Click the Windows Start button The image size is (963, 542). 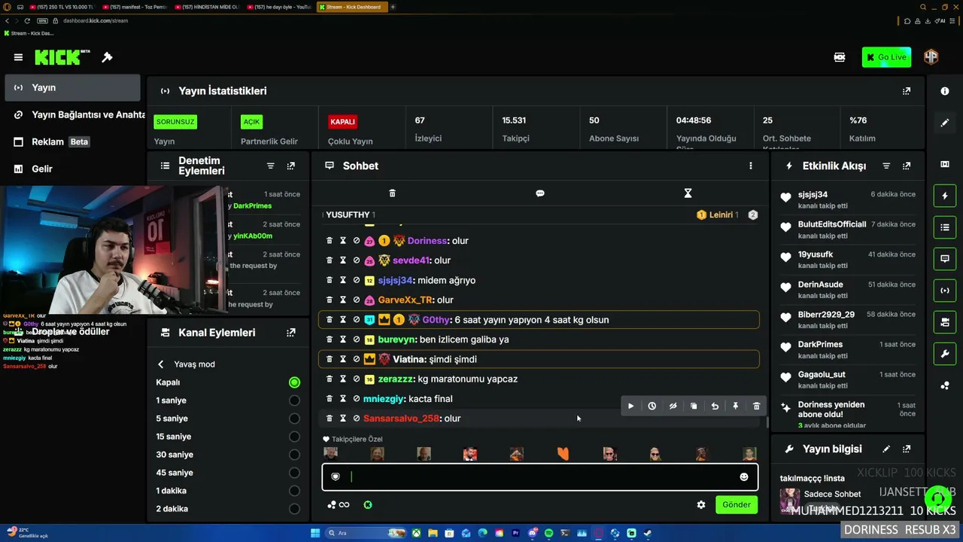[x=315, y=533]
